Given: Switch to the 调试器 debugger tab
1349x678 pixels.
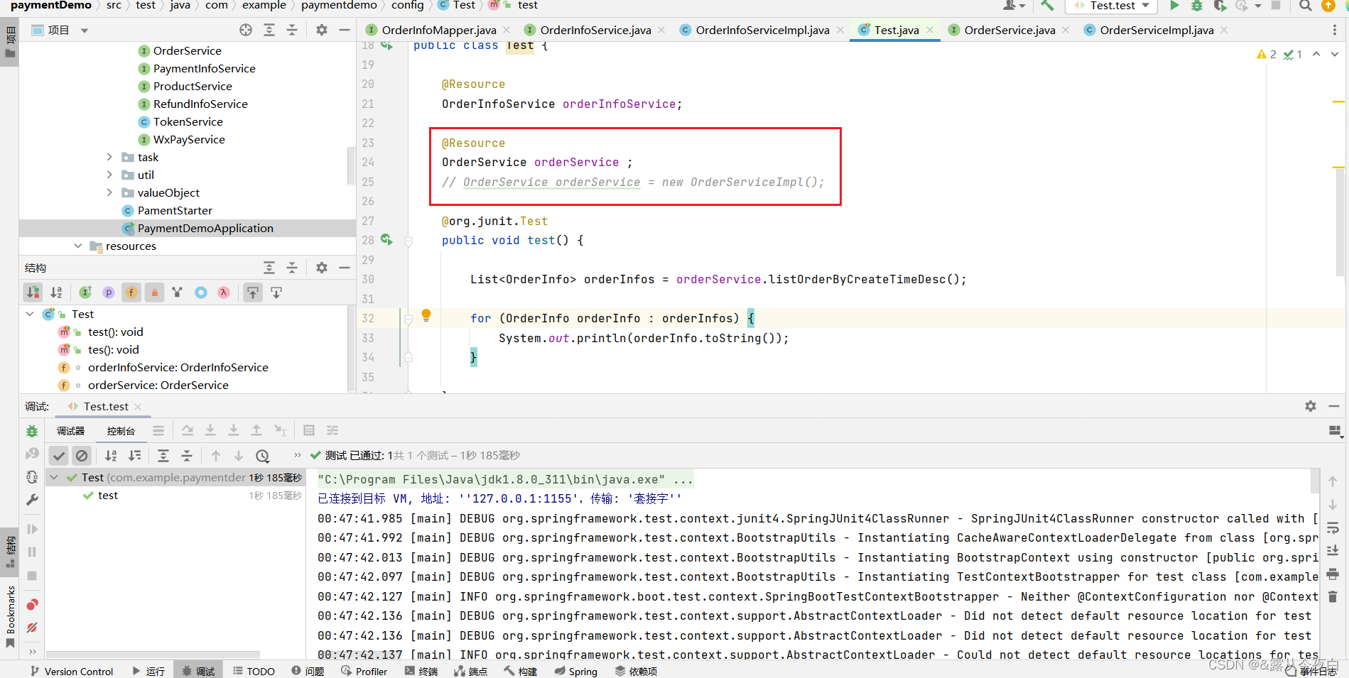Looking at the screenshot, I should click(70, 430).
